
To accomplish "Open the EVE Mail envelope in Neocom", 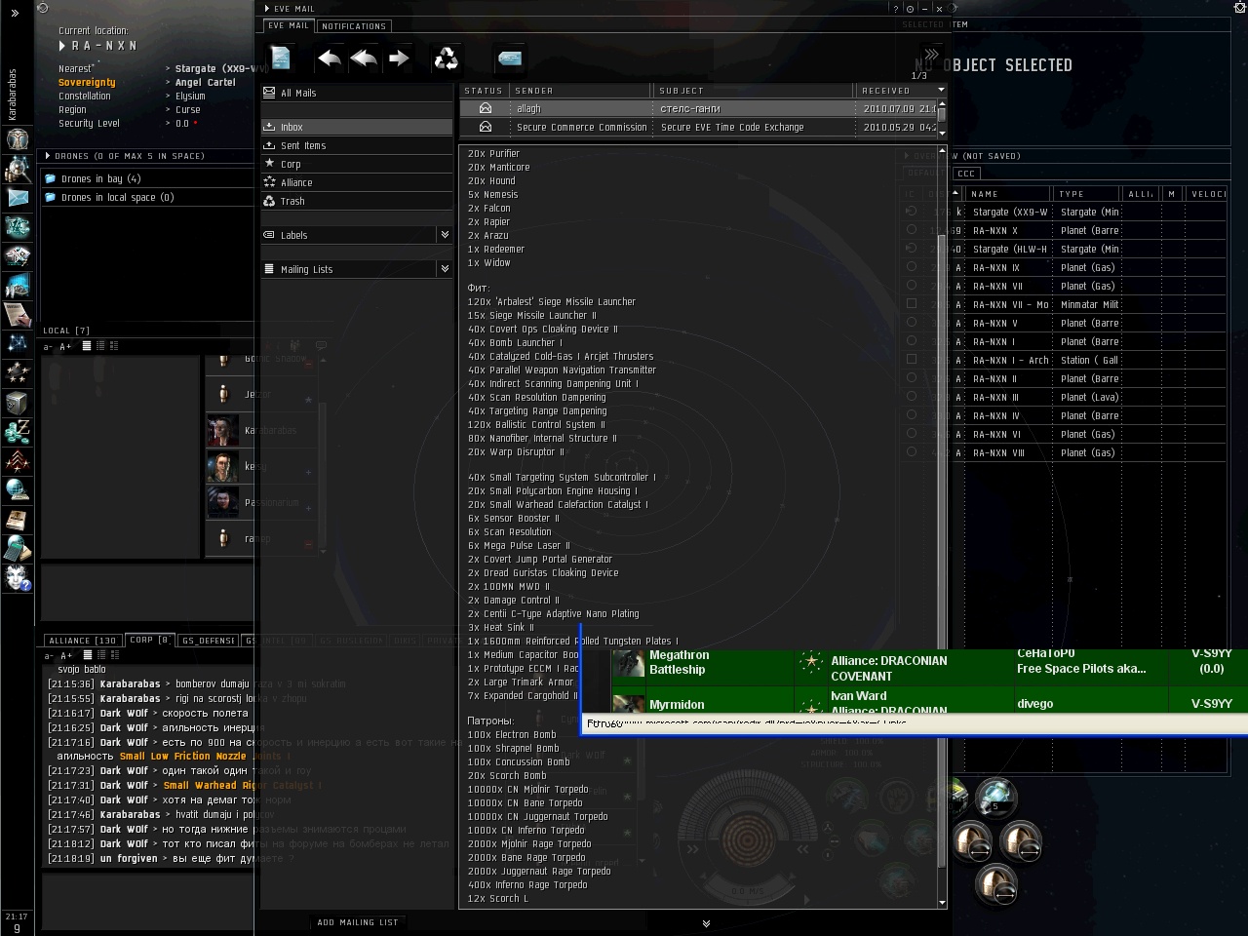I will (x=17, y=197).
